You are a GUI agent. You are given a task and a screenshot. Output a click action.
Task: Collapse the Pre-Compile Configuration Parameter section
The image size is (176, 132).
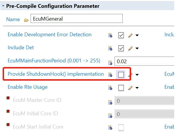tap(3, 6)
